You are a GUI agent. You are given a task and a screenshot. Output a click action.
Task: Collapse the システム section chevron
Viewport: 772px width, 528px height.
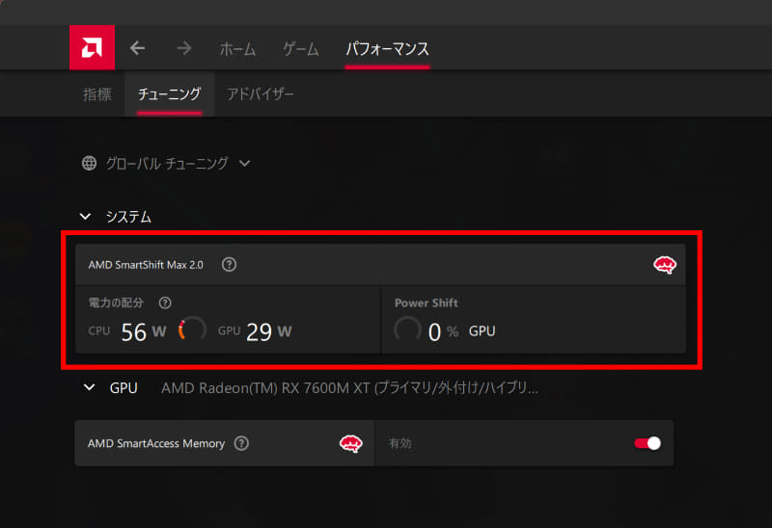(x=85, y=217)
